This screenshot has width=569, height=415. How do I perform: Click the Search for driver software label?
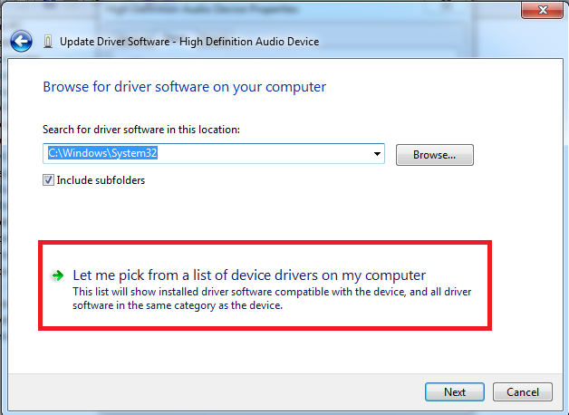click(x=141, y=130)
